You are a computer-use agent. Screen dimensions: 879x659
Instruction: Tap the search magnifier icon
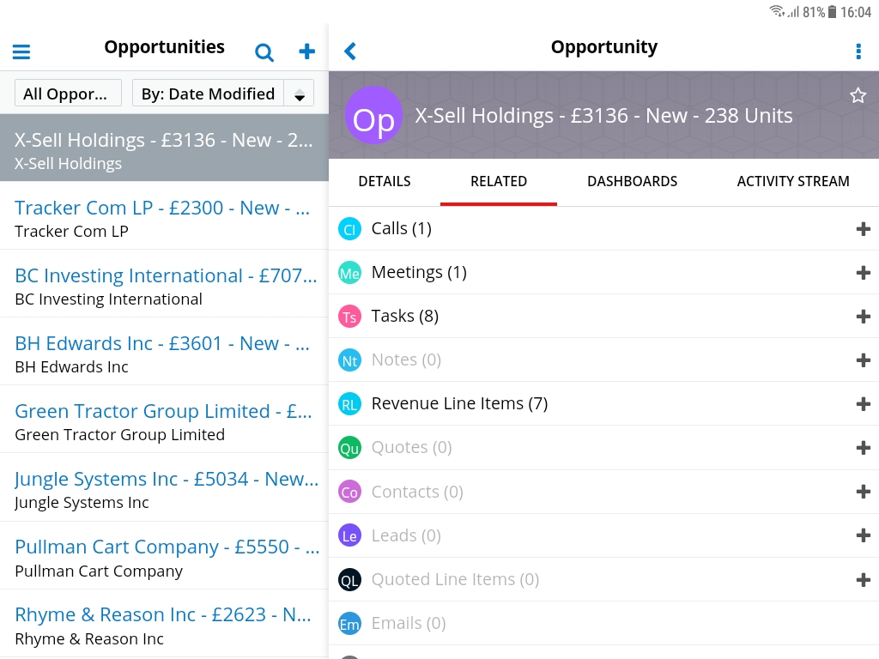264,52
